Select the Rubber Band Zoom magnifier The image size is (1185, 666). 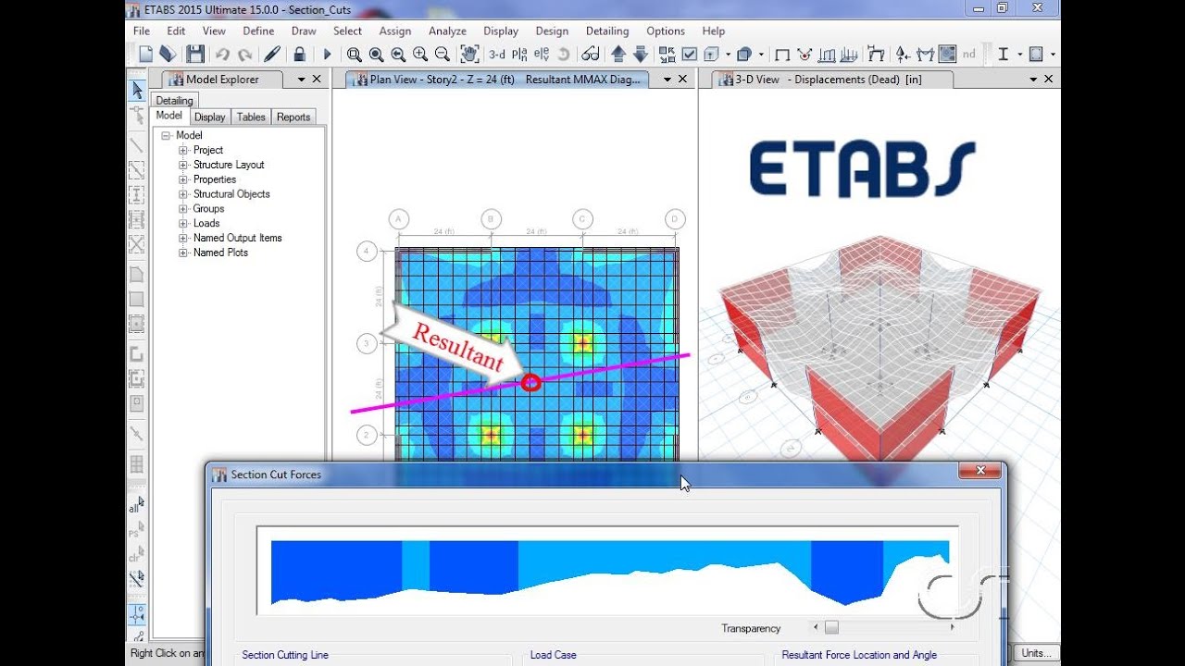pyautogui.click(x=354, y=55)
